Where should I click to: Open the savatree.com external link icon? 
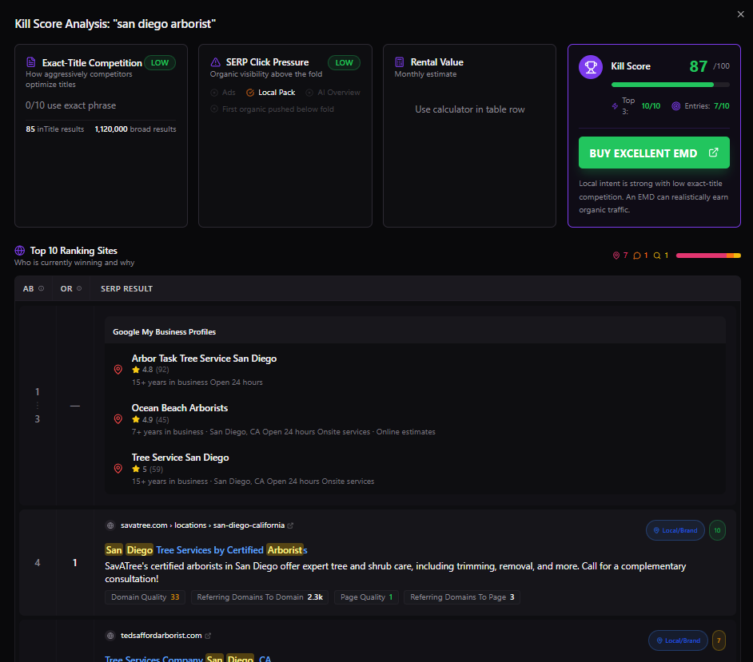290,525
